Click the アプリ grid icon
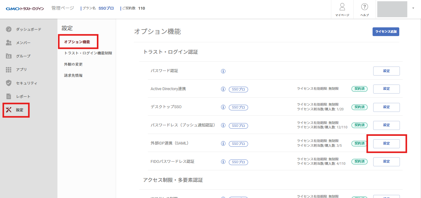This screenshot has height=198, width=421. tap(9, 70)
